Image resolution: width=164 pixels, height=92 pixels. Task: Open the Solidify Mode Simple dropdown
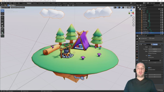click(x=155, y=47)
